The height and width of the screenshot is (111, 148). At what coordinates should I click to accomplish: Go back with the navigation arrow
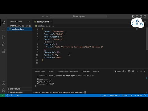tap(43, 16)
